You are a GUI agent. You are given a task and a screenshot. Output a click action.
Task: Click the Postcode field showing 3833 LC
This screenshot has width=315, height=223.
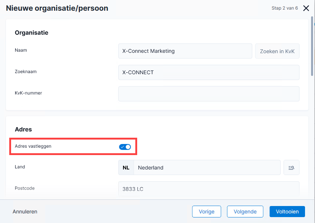point(209,189)
